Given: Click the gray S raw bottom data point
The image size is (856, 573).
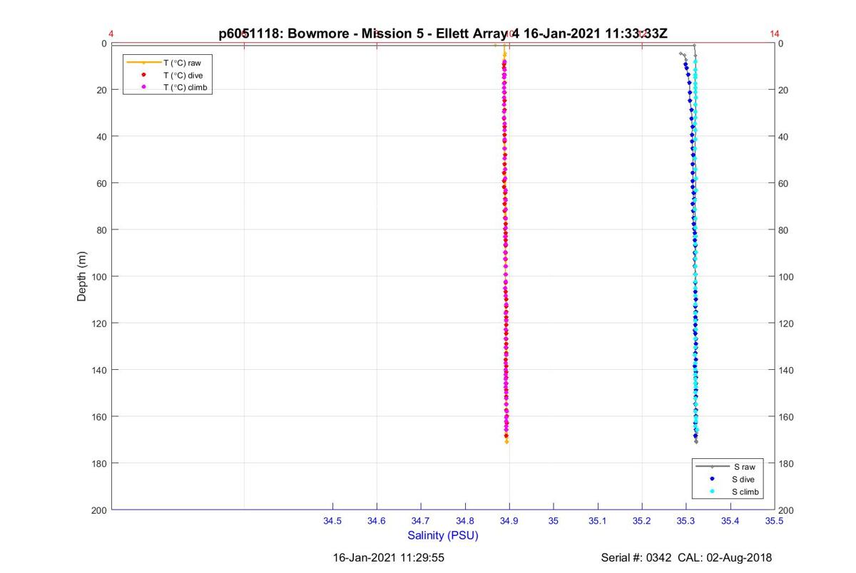Looking at the screenshot, I should click(x=695, y=442).
